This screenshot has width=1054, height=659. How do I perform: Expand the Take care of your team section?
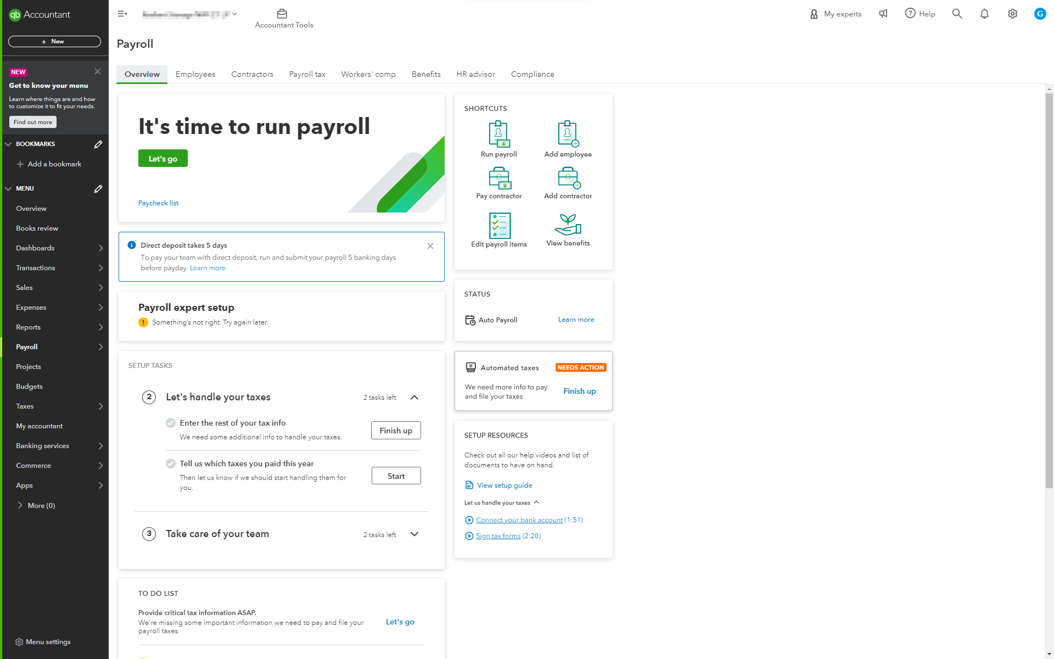414,534
